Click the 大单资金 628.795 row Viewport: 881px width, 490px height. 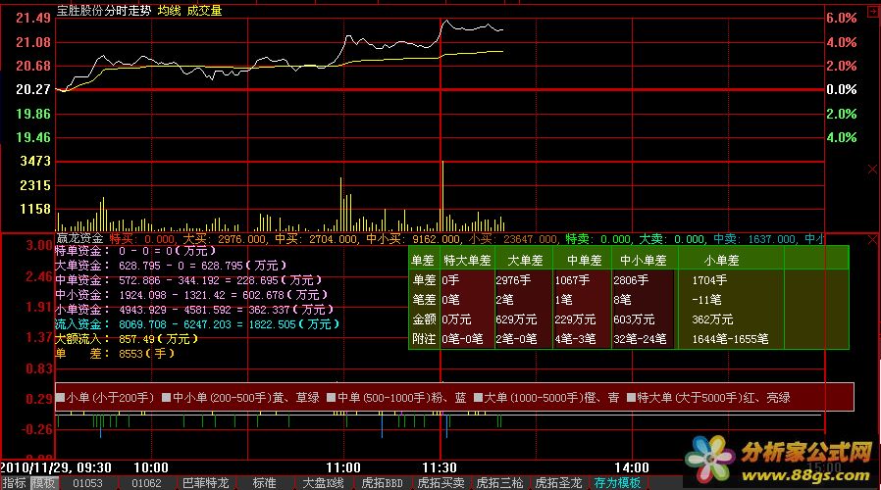tap(171, 266)
